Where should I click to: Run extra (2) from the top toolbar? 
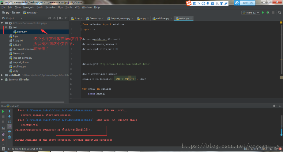point(263,13)
